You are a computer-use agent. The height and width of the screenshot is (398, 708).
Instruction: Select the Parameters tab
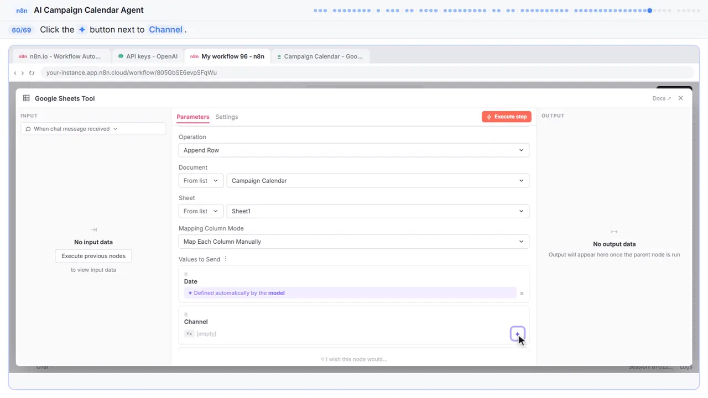(193, 117)
